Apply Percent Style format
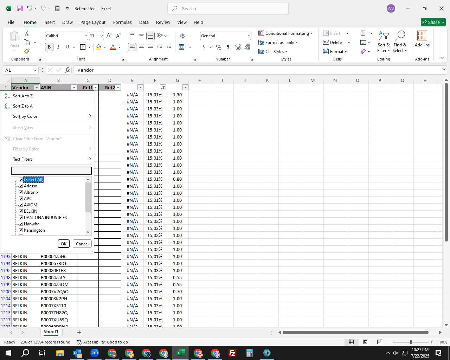This screenshot has height=360, width=450. coord(219,47)
